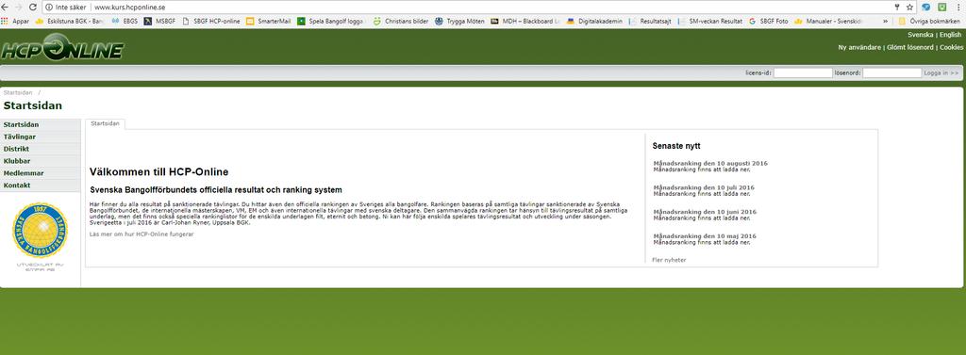Go back with browser back arrow
The width and height of the screenshot is (966, 355).
coord(5,8)
